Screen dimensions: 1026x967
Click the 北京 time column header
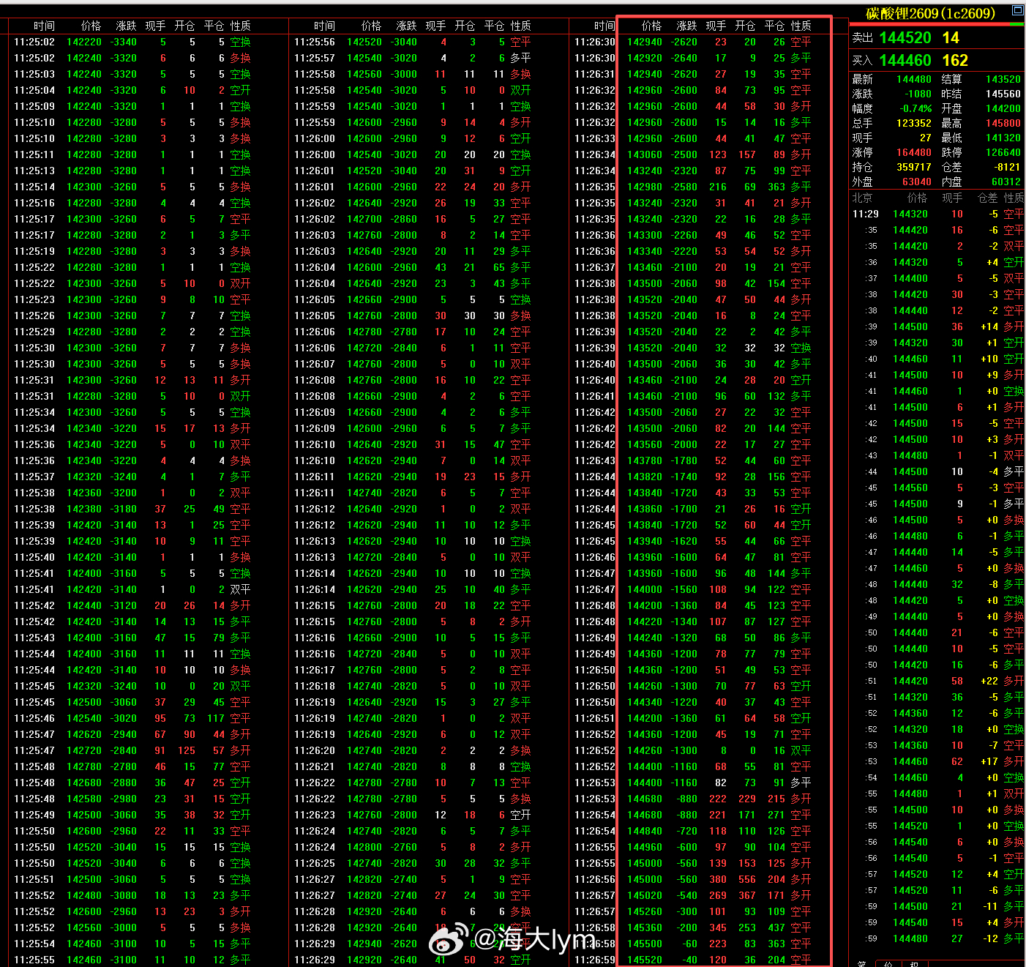coord(862,198)
